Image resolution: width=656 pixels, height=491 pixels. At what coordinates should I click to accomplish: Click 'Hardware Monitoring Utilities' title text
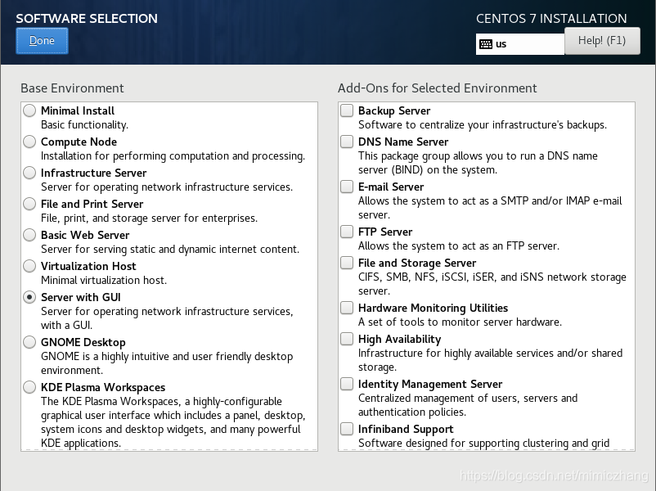tap(433, 308)
